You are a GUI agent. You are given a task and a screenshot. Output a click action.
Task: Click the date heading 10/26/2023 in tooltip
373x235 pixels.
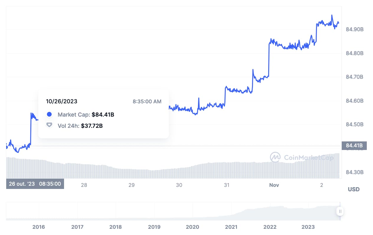(x=62, y=101)
